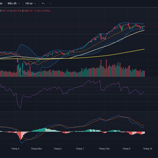158x158 pixels.
Task: Click the redo arrow icon
Action: [50, 4]
